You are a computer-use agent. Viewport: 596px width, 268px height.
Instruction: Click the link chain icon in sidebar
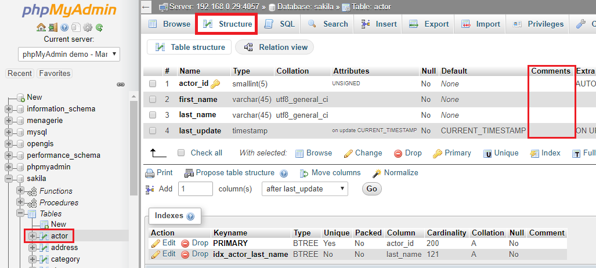tap(121, 84)
